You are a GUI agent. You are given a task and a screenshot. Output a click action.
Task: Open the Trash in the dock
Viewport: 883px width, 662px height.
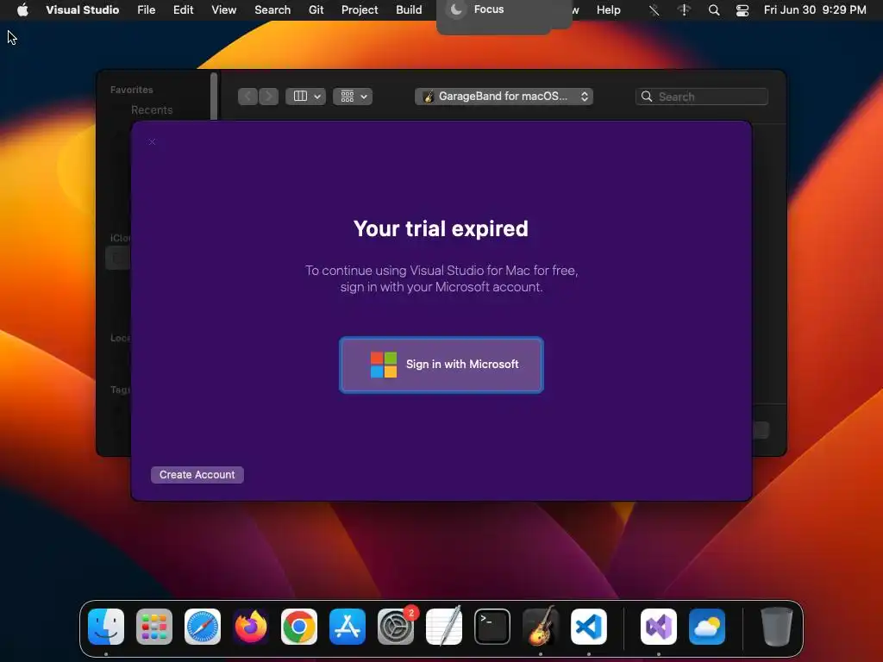777,627
